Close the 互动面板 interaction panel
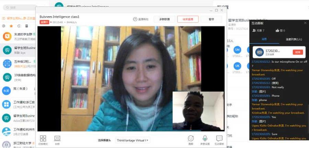Viewport: 309px width, 148px height. 305,23
